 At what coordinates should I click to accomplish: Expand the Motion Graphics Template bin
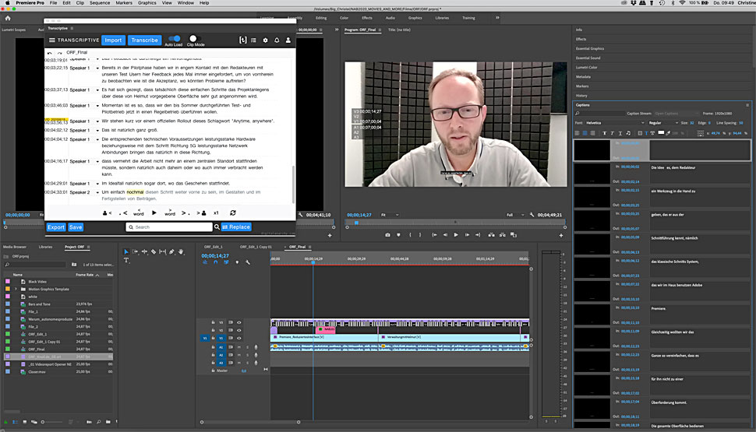coord(16,289)
